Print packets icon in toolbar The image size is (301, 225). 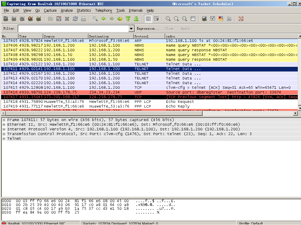click(83, 19)
